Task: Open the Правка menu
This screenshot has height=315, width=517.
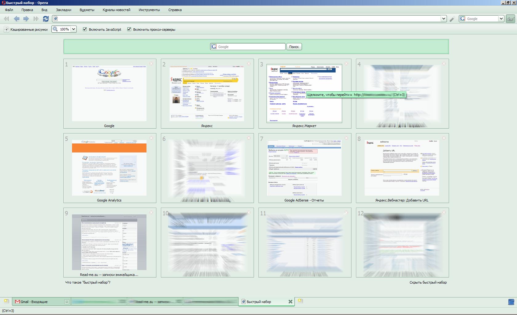Action: [x=27, y=10]
